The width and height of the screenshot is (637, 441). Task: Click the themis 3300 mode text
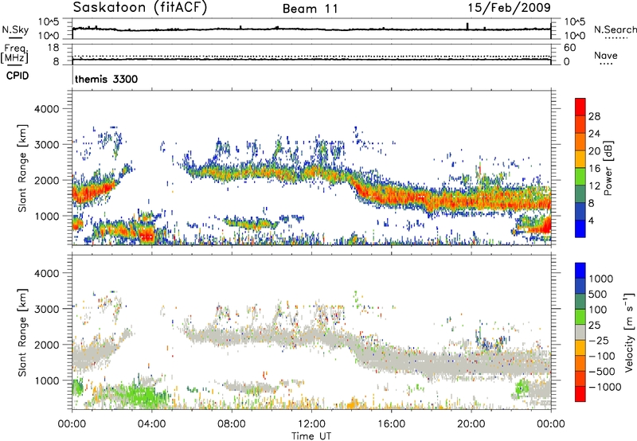pyautogui.click(x=107, y=79)
